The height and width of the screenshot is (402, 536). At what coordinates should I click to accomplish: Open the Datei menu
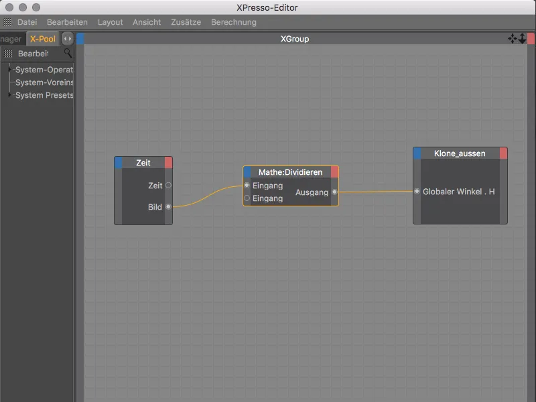[27, 22]
